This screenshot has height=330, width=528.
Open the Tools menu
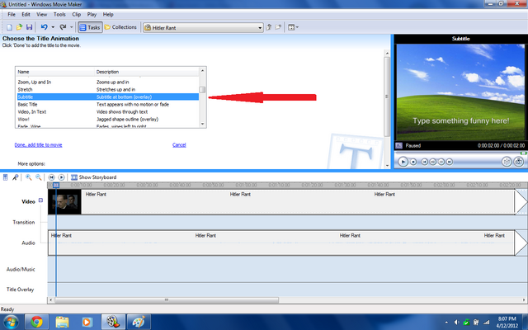(x=59, y=15)
